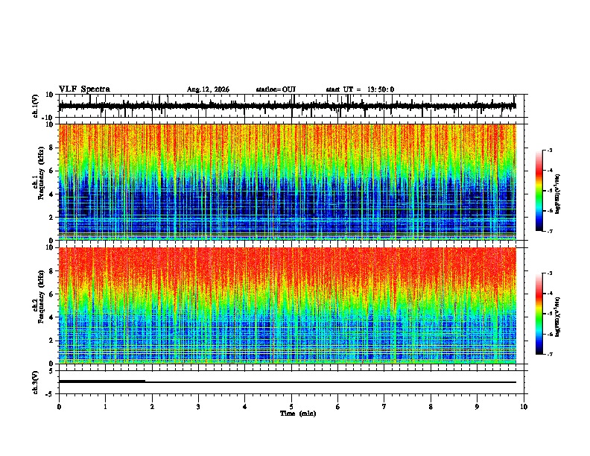Click the ch.2 spectrogram colorbar

(539, 314)
